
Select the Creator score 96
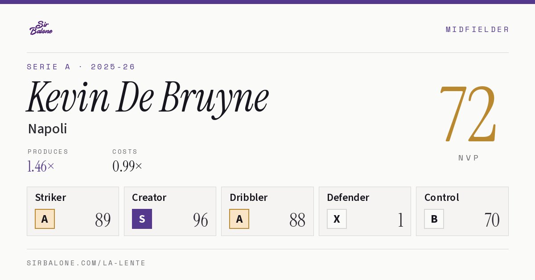click(x=201, y=220)
